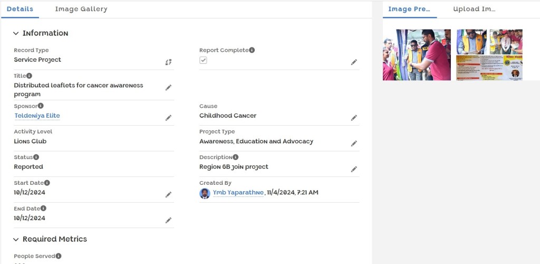Open Ymb Yaparathne's profile link
540x264 pixels.
238,193
